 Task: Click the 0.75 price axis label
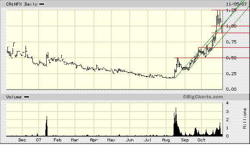coord(231,42)
